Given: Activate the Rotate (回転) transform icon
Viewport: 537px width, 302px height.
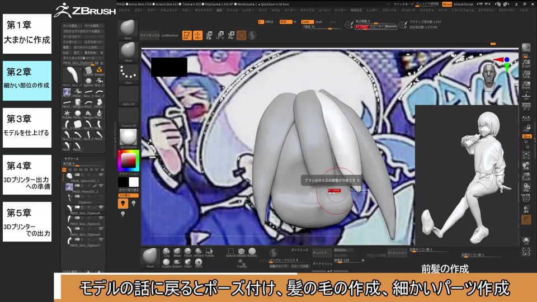Looking at the screenshot, I should (231, 35).
